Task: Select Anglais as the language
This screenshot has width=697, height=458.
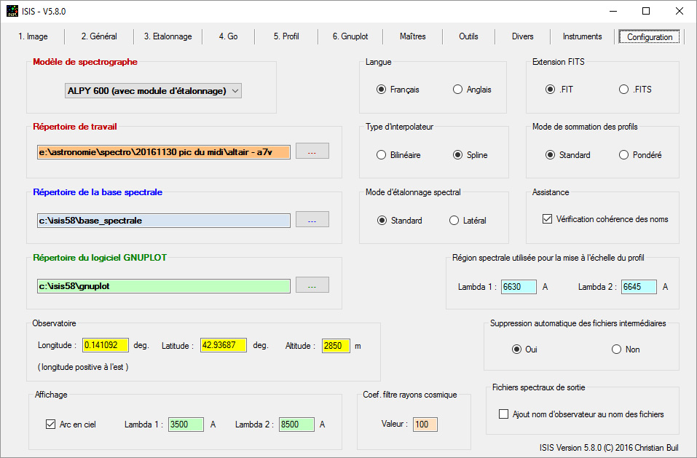Action: (x=458, y=90)
